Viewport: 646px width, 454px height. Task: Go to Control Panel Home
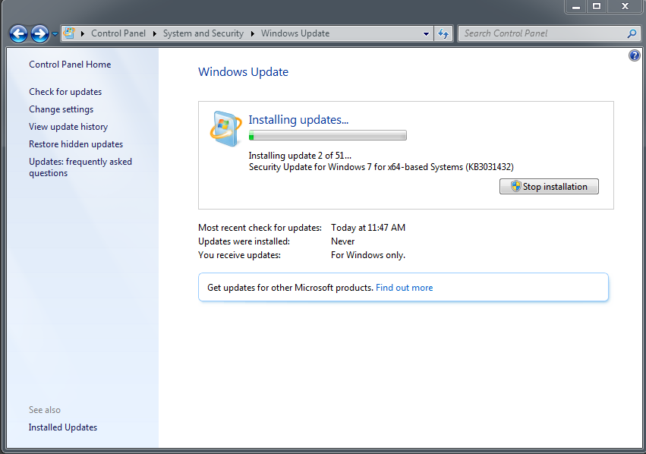coord(70,65)
